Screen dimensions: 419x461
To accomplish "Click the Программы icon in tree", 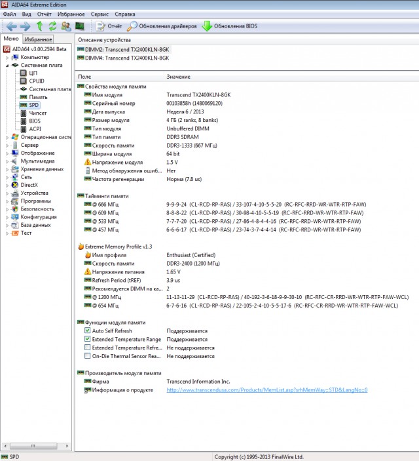I will pos(15,201).
